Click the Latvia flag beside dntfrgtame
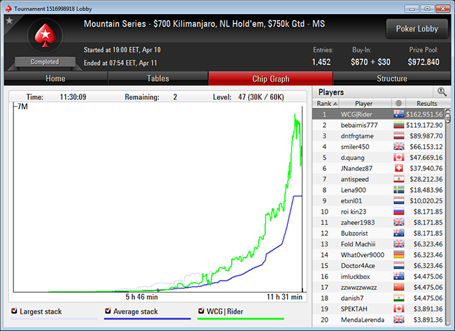The height and width of the screenshot is (331, 455). pos(399,135)
